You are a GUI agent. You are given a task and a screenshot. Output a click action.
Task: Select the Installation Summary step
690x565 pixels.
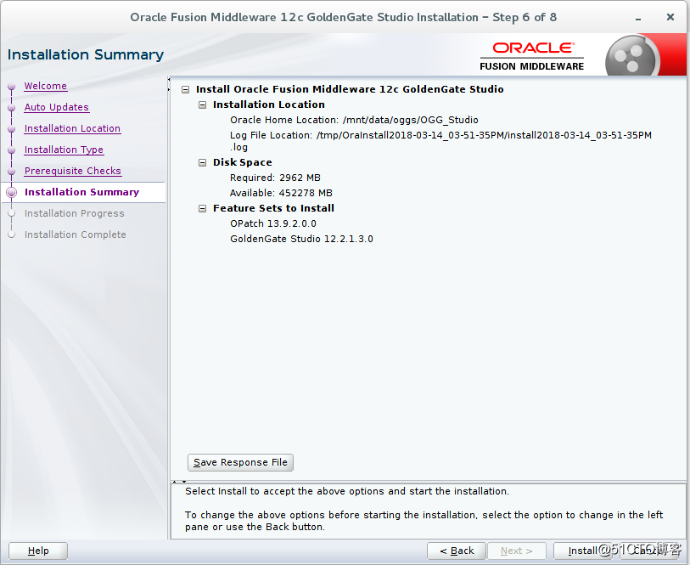pos(81,192)
